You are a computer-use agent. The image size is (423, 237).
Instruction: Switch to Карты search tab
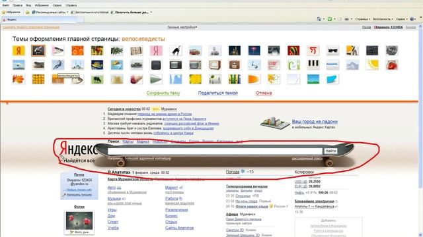[128, 142]
